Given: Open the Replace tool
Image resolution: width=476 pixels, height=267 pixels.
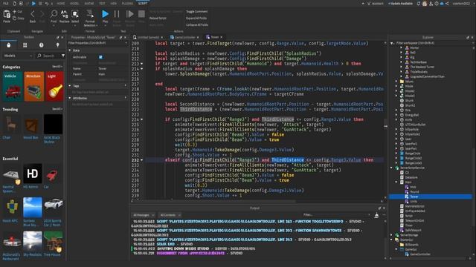Looking at the screenshot, I should pos(65,16).
